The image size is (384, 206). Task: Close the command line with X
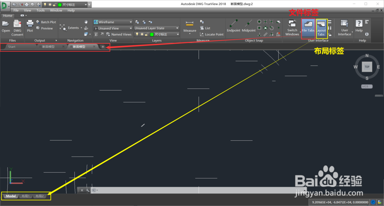82,190
